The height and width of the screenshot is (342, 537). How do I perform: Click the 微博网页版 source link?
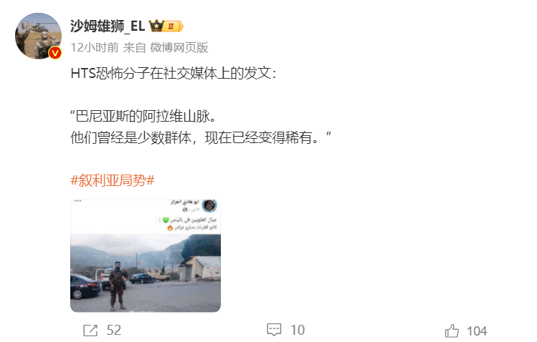[x=179, y=47]
